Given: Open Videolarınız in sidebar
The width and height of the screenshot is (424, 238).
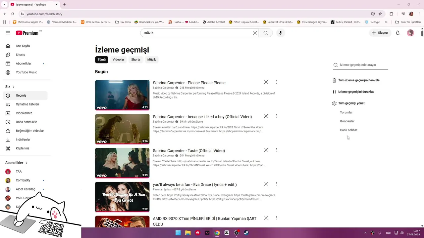Looking at the screenshot, I should click(x=25, y=113).
